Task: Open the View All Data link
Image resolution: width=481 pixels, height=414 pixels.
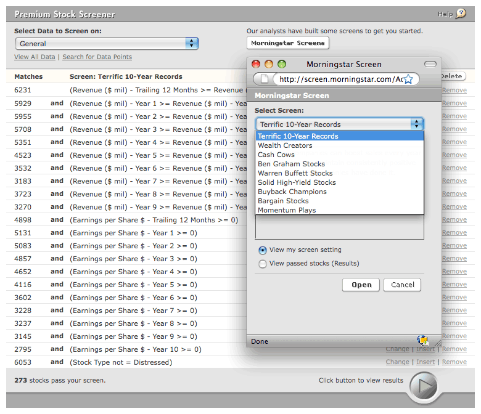Action: 35,57
